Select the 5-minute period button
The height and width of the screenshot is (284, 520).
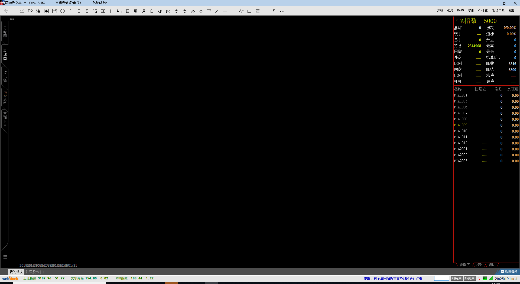tap(87, 11)
